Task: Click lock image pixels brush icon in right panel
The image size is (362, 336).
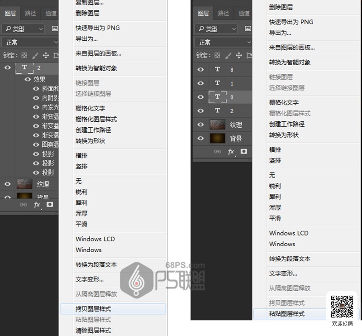Action: click(228, 55)
